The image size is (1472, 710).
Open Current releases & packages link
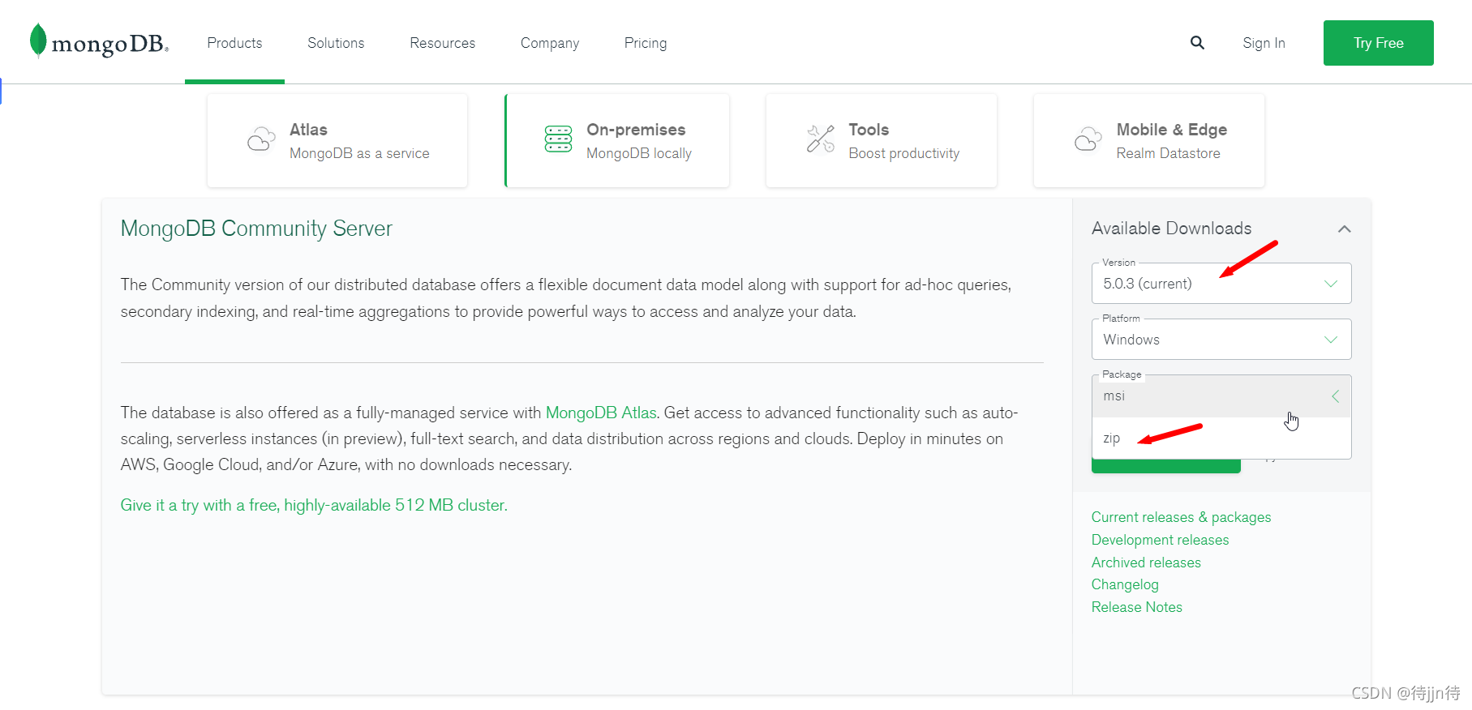coord(1181,517)
